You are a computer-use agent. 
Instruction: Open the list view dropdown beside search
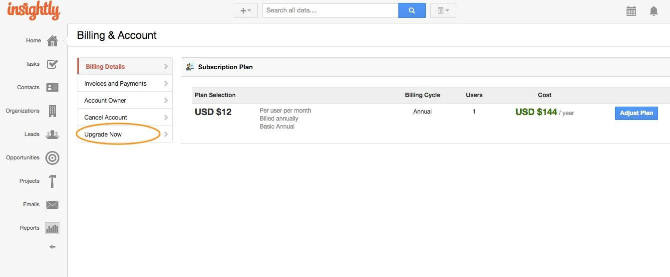(443, 10)
